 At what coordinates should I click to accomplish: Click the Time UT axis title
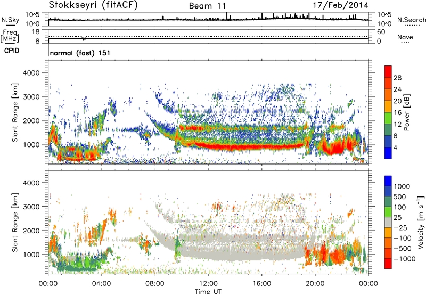click(208, 292)
